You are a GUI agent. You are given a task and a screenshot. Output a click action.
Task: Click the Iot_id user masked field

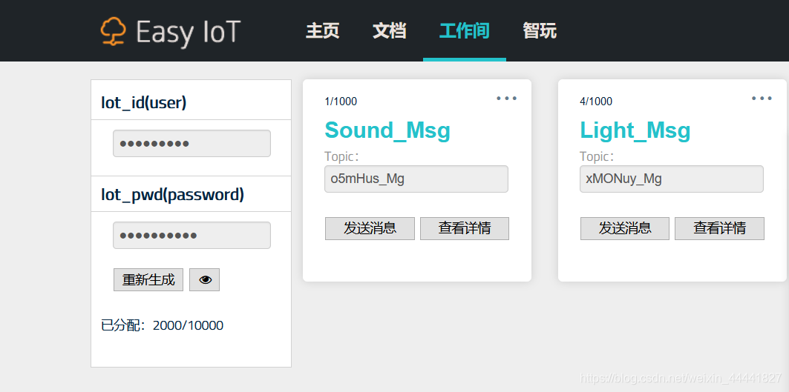click(191, 144)
